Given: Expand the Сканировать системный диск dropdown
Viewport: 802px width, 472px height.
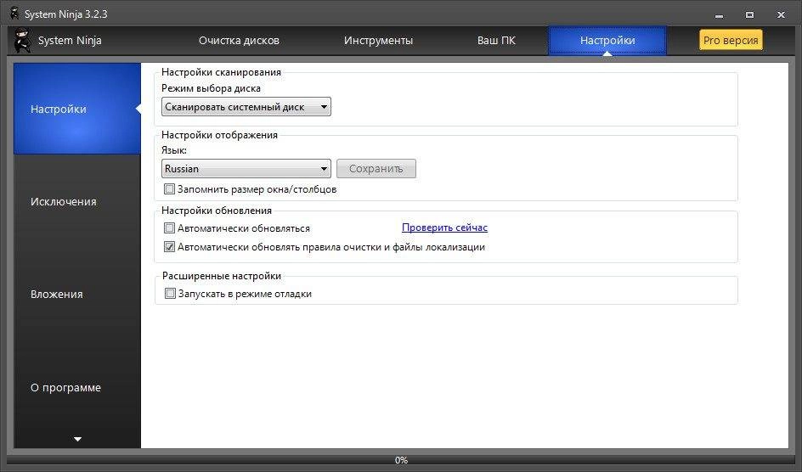Looking at the screenshot, I should point(246,107).
